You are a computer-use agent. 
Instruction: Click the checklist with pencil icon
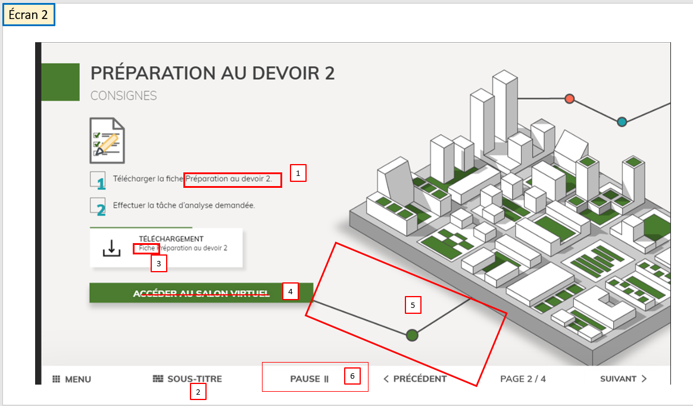pos(107,140)
